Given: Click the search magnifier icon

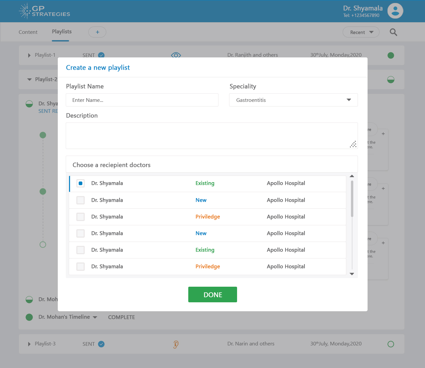Looking at the screenshot, I should click(393, 32).
